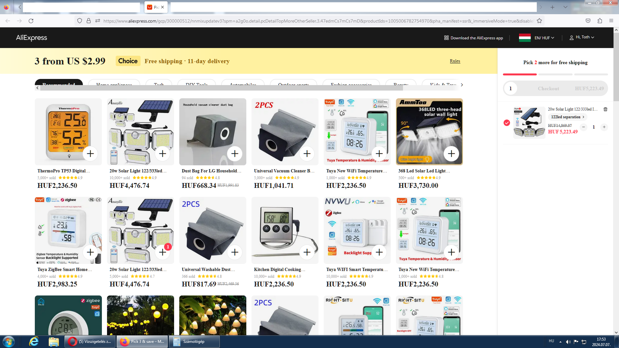This screenshot has width=619, height=348.
Task: Expand Hi, Toth account menu
Action: [x=583, y=37]
